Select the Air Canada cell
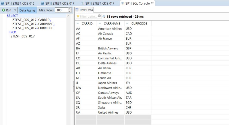This screenshot has height=125, width=229. [x=111, y=34]
